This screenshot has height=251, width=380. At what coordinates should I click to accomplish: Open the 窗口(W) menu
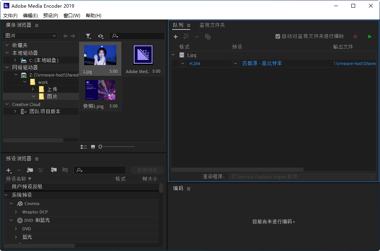(x=72, y=16)
